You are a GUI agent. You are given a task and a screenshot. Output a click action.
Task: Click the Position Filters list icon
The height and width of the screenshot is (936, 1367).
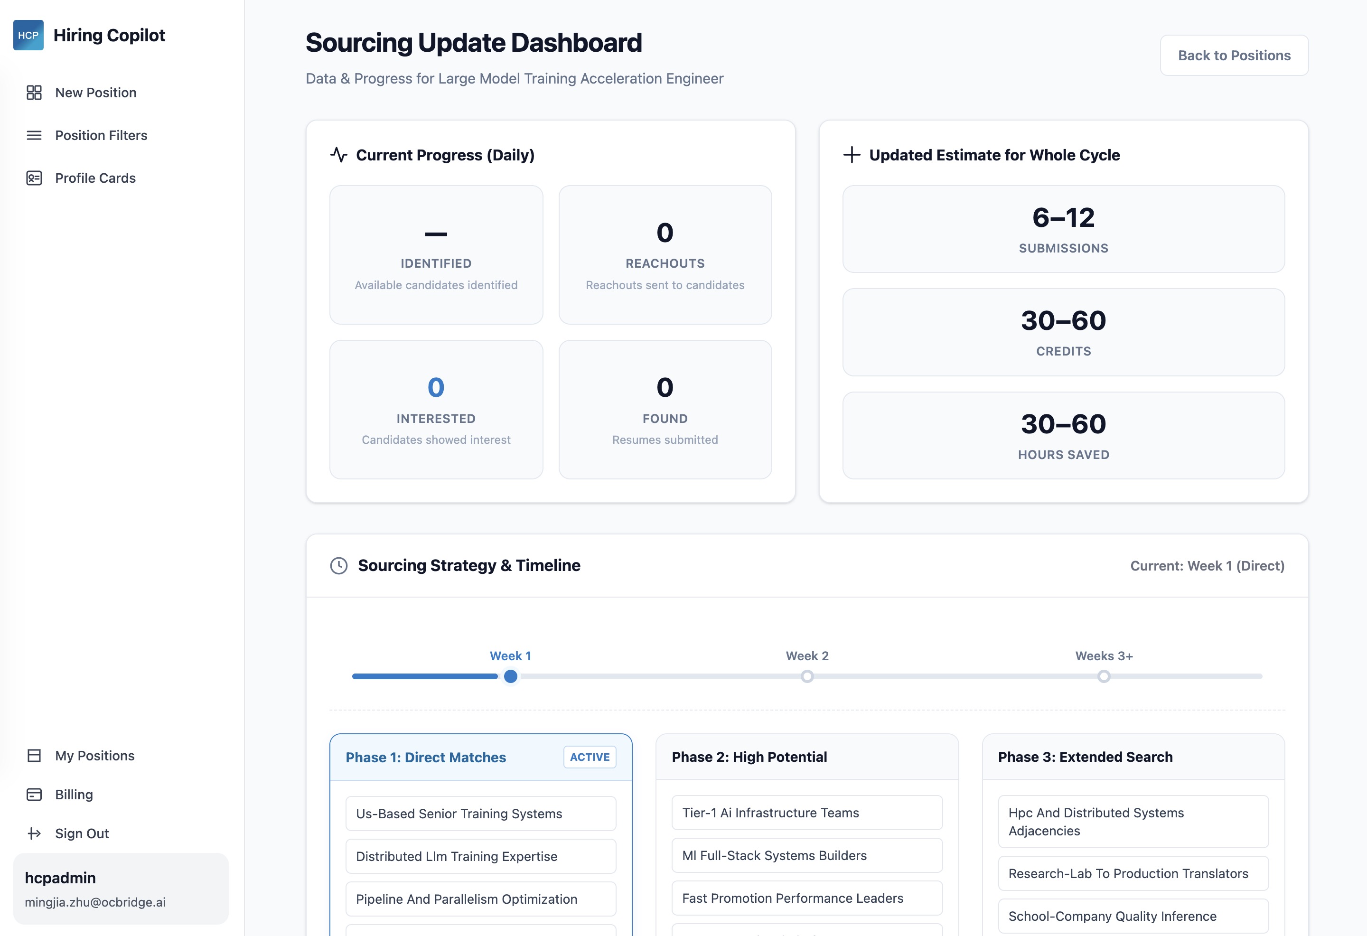(x=34, y=135)
